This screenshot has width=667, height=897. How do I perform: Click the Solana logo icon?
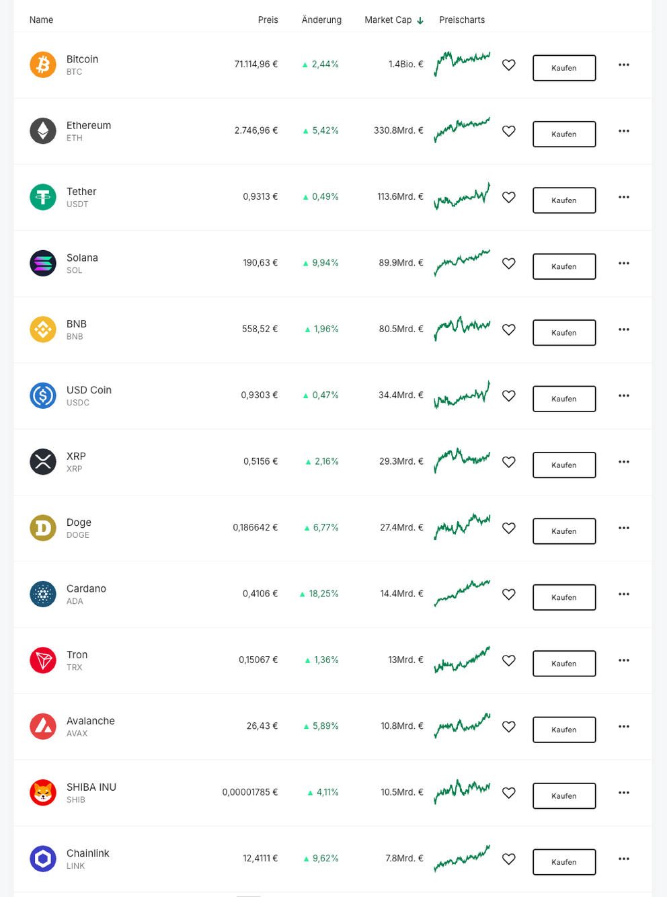click(43, 263)
